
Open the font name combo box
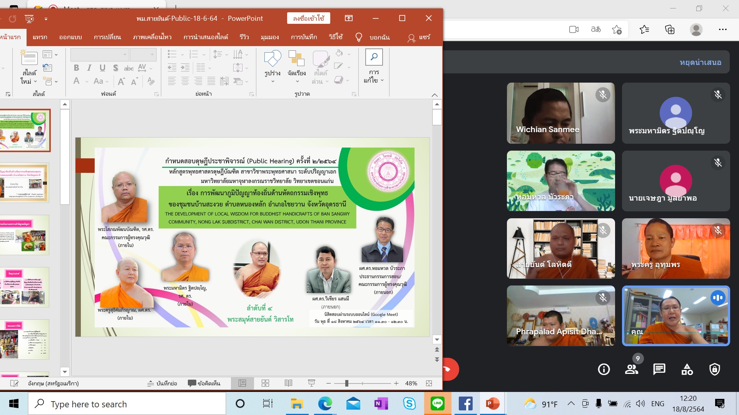pos(99,55)
